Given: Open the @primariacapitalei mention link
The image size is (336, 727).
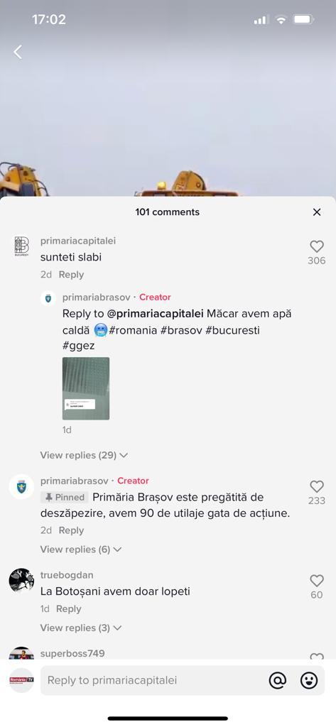Looking at the screenshot, I should click(x=156, y=313).
